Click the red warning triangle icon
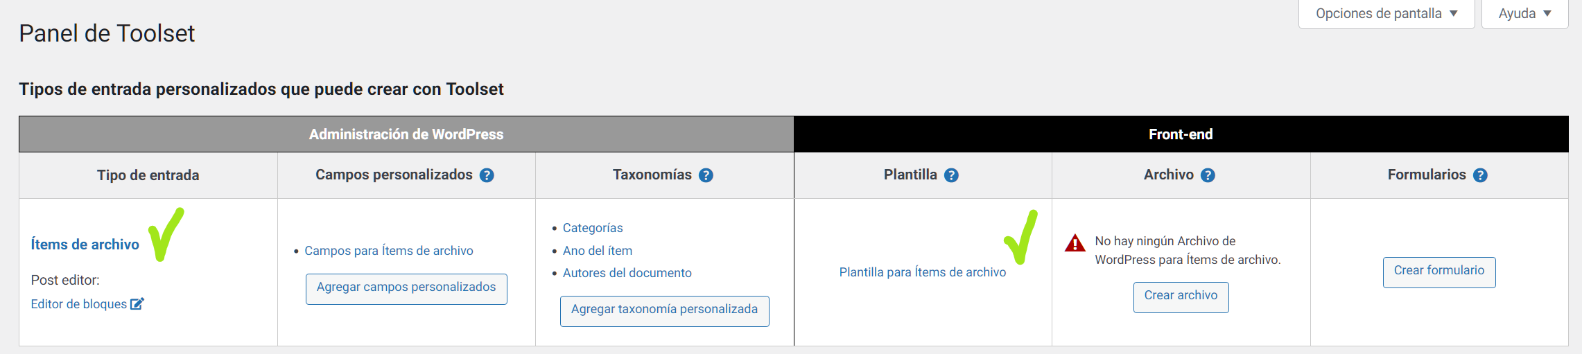 [x=1075, y=243]
